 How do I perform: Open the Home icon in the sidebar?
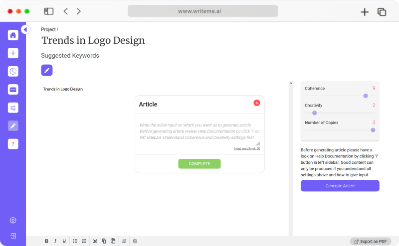(x=13, y=35)
